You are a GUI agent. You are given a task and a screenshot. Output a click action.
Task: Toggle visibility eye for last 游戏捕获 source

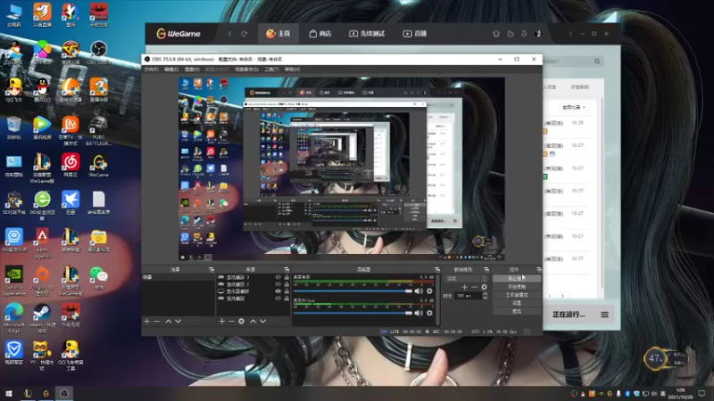pos(278,299)
